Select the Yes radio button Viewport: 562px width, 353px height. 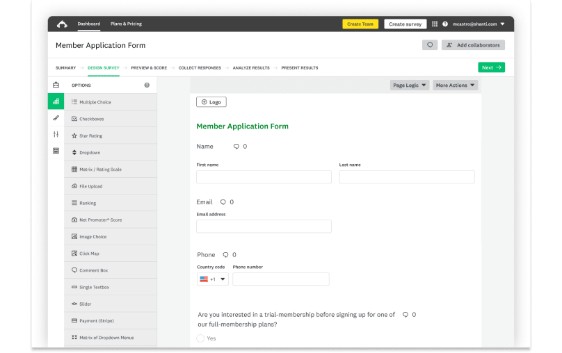[x=200, y=338]
